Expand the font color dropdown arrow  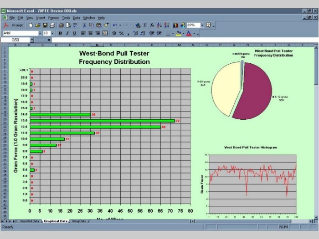[194, 33]
